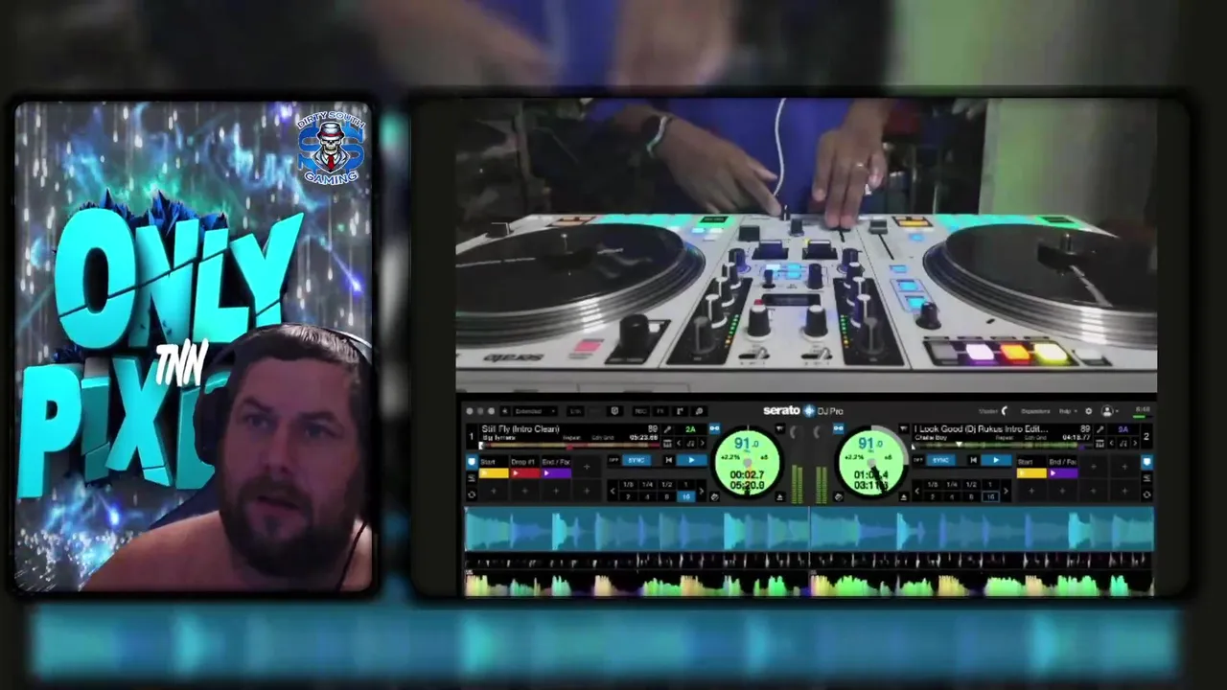
Task: Toggle Repeat on deck 1
Action: pos(571,438)
